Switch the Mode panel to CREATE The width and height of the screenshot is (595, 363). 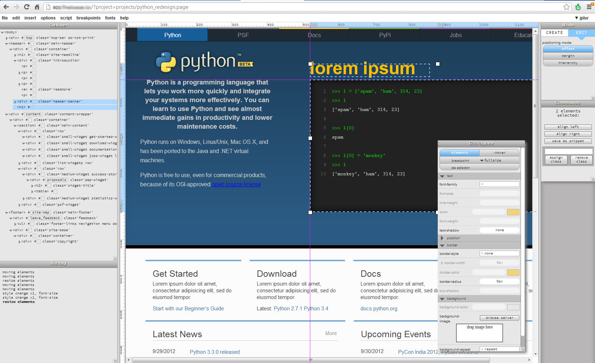554,33
